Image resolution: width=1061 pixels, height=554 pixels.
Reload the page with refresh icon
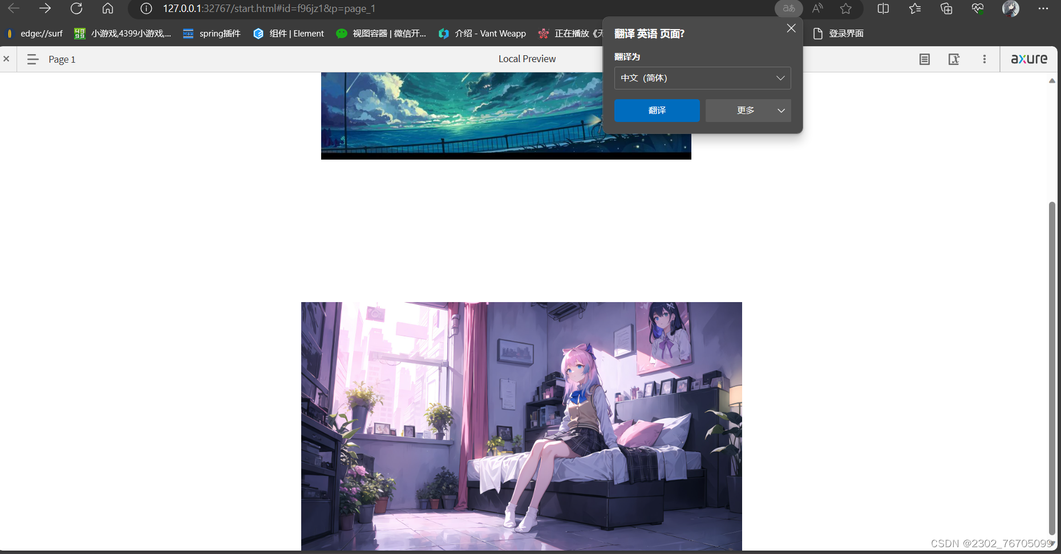pos(76,9)
